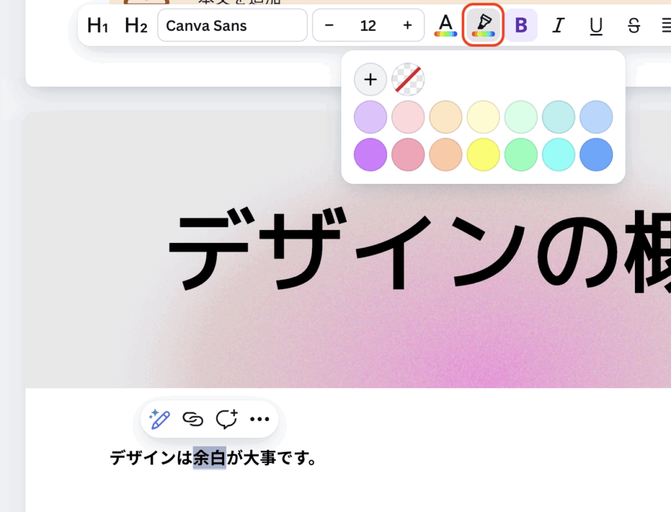Increase font size with plus button

[408, 26]
